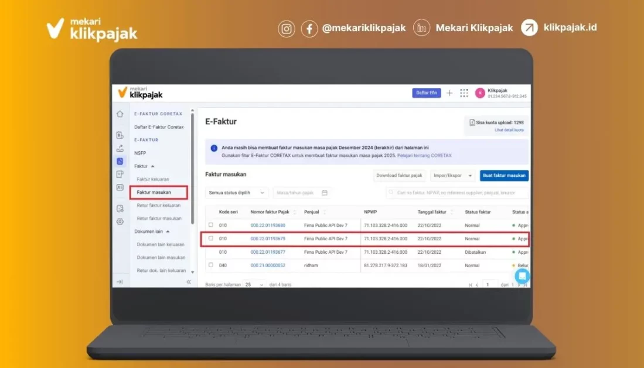Open the contact card icon in rail

[120, 188]
